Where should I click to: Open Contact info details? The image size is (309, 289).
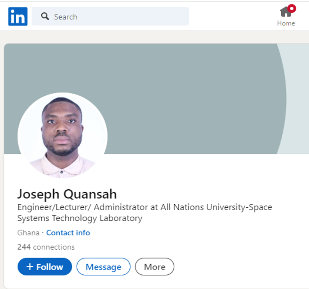pos(68,232)
